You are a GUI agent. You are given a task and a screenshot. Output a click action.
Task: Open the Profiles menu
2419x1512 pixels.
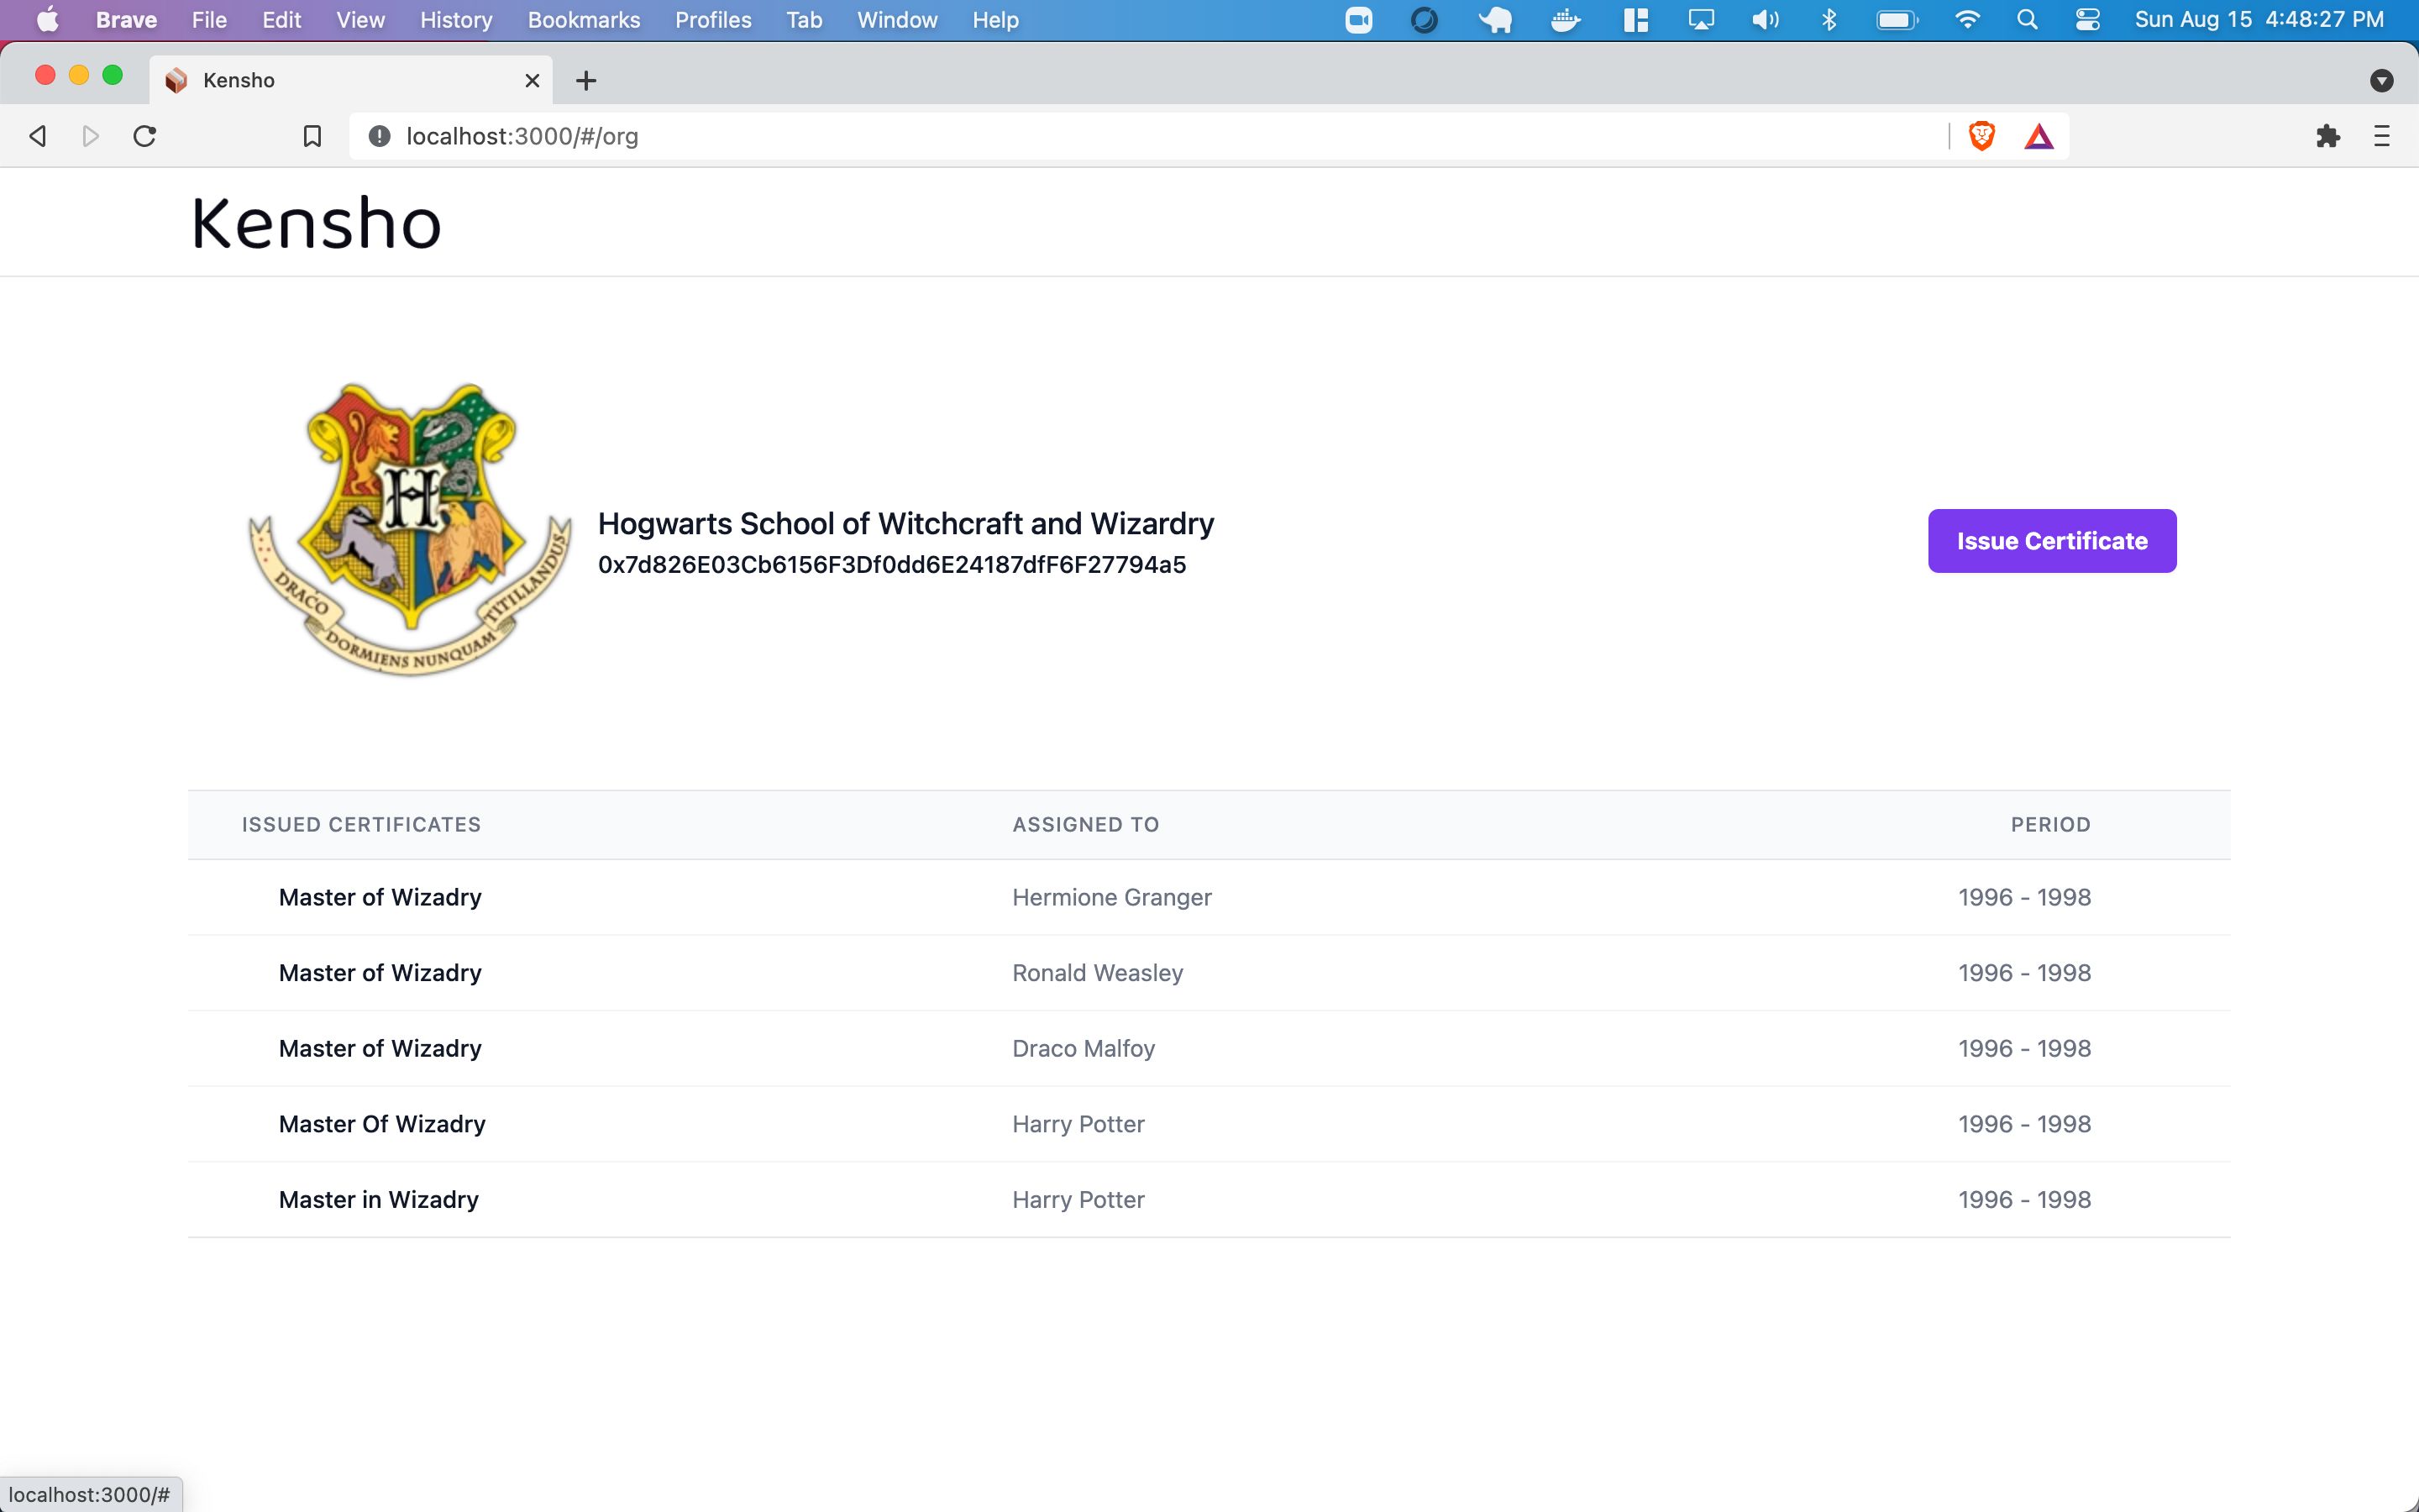coord(713,20)
